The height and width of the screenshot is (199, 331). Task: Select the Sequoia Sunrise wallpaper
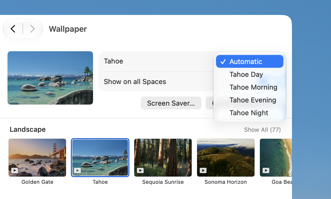tap(163, 158)
